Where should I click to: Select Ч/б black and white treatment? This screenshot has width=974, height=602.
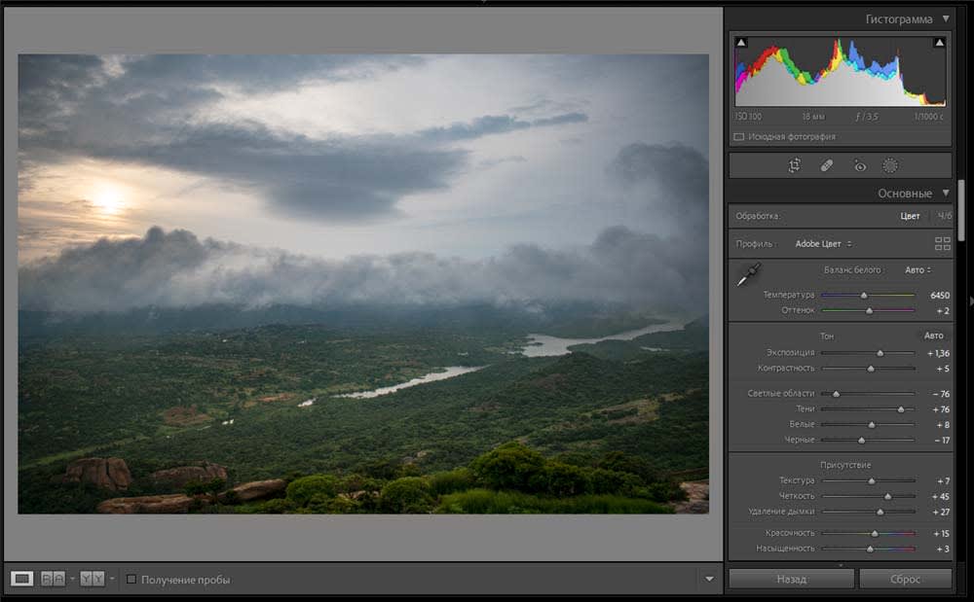pos(944,216)
